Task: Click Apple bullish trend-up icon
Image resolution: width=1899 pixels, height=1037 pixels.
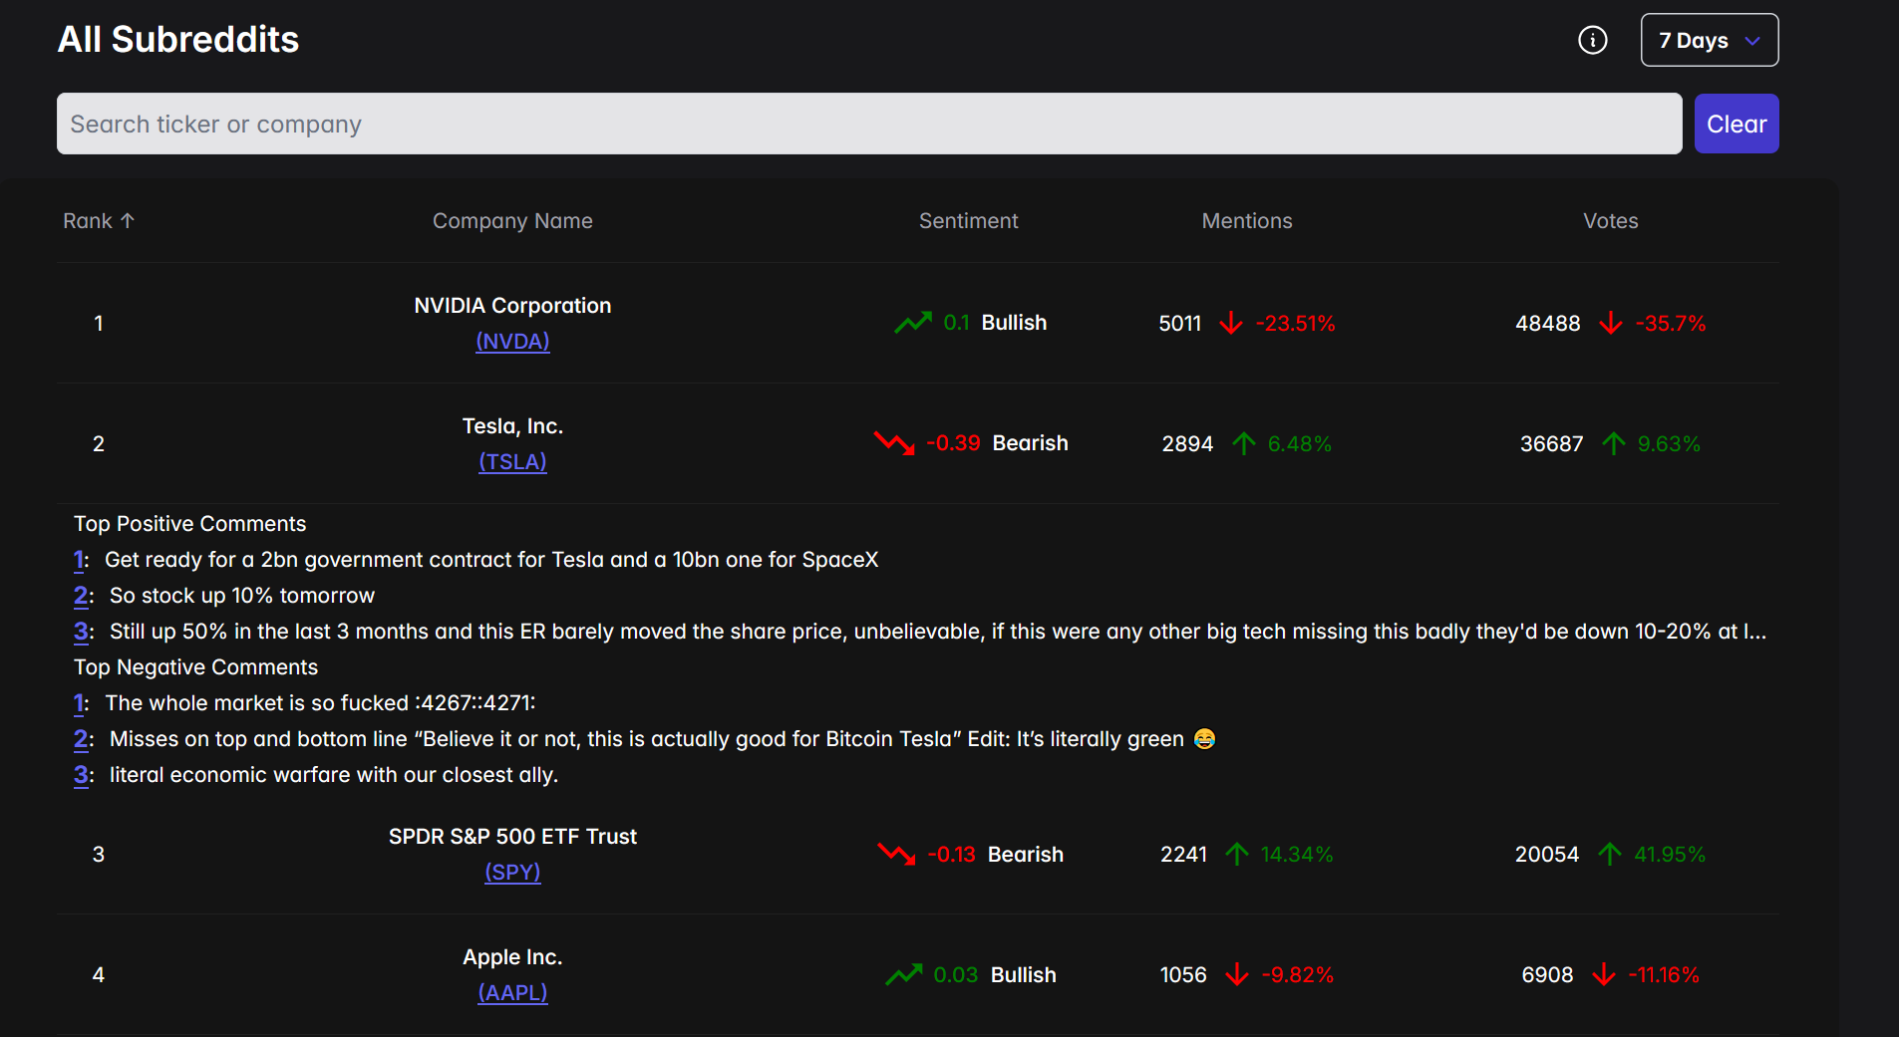Action: (904, 974)
